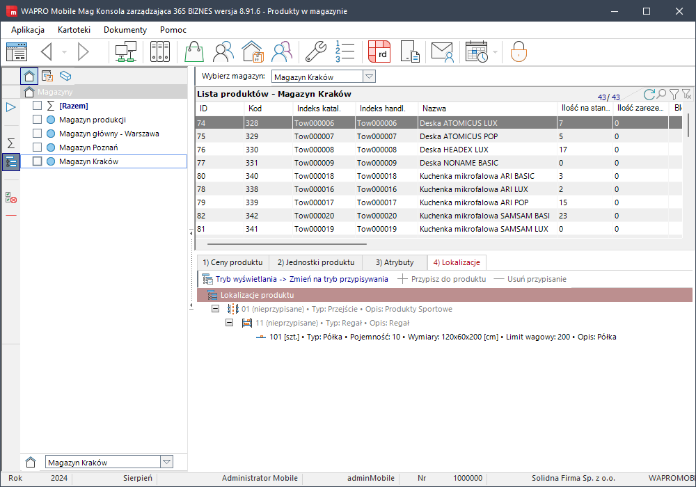Select the 'Deska HEADEX LUX' product row
Screen dimensions: 696x487
(x=438, y=150)
